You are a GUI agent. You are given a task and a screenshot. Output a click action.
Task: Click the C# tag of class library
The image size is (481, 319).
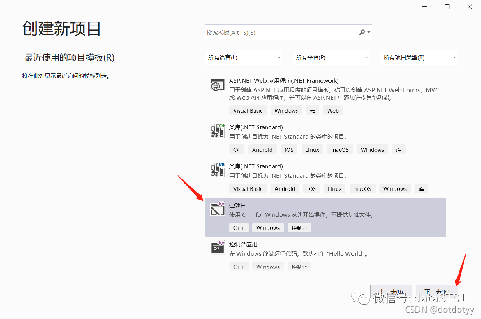tap(236, 150)
